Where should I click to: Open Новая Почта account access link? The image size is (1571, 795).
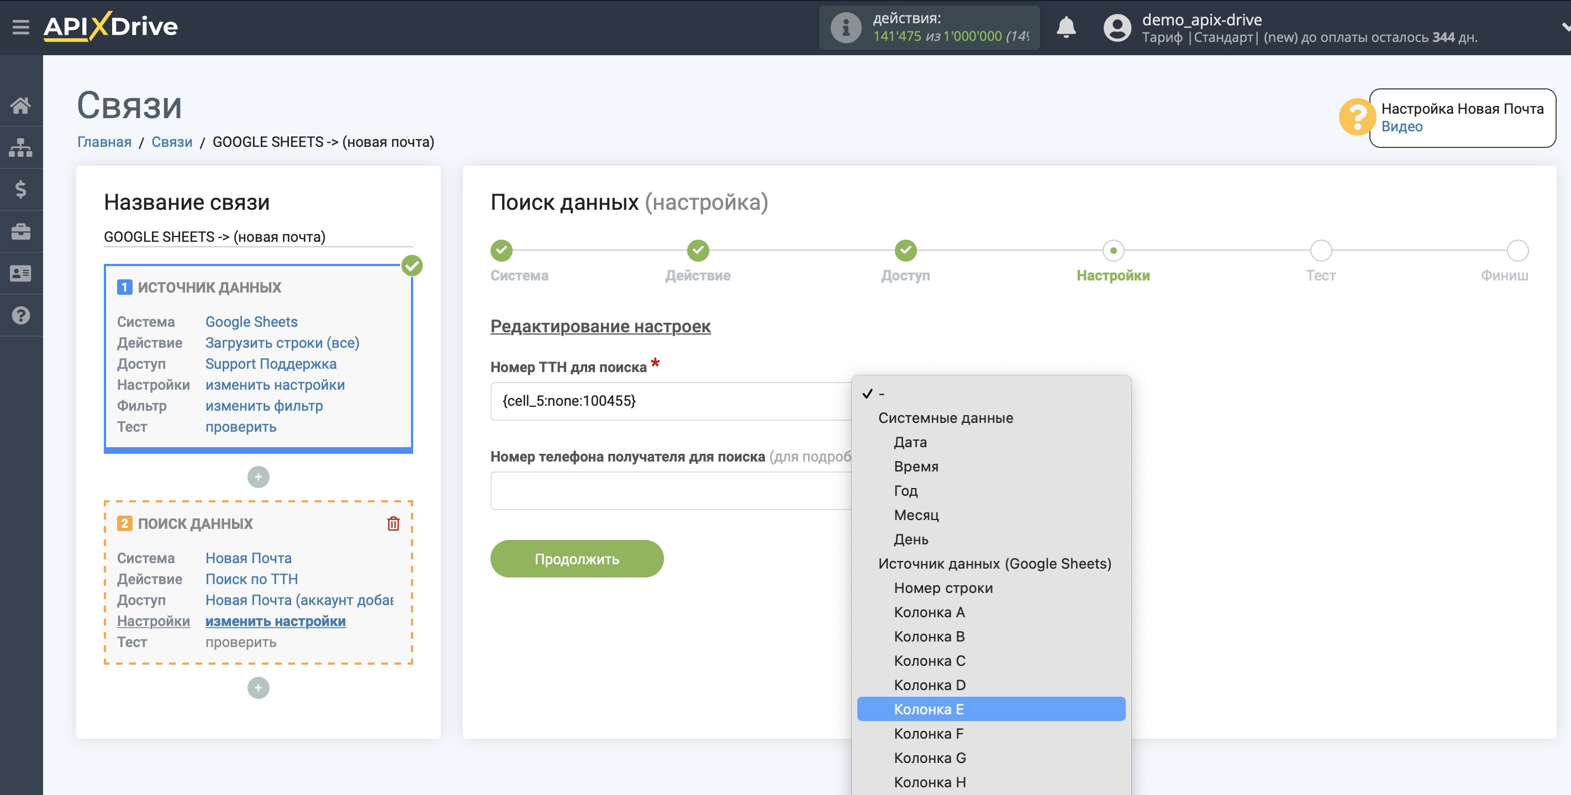pos(299,601)
